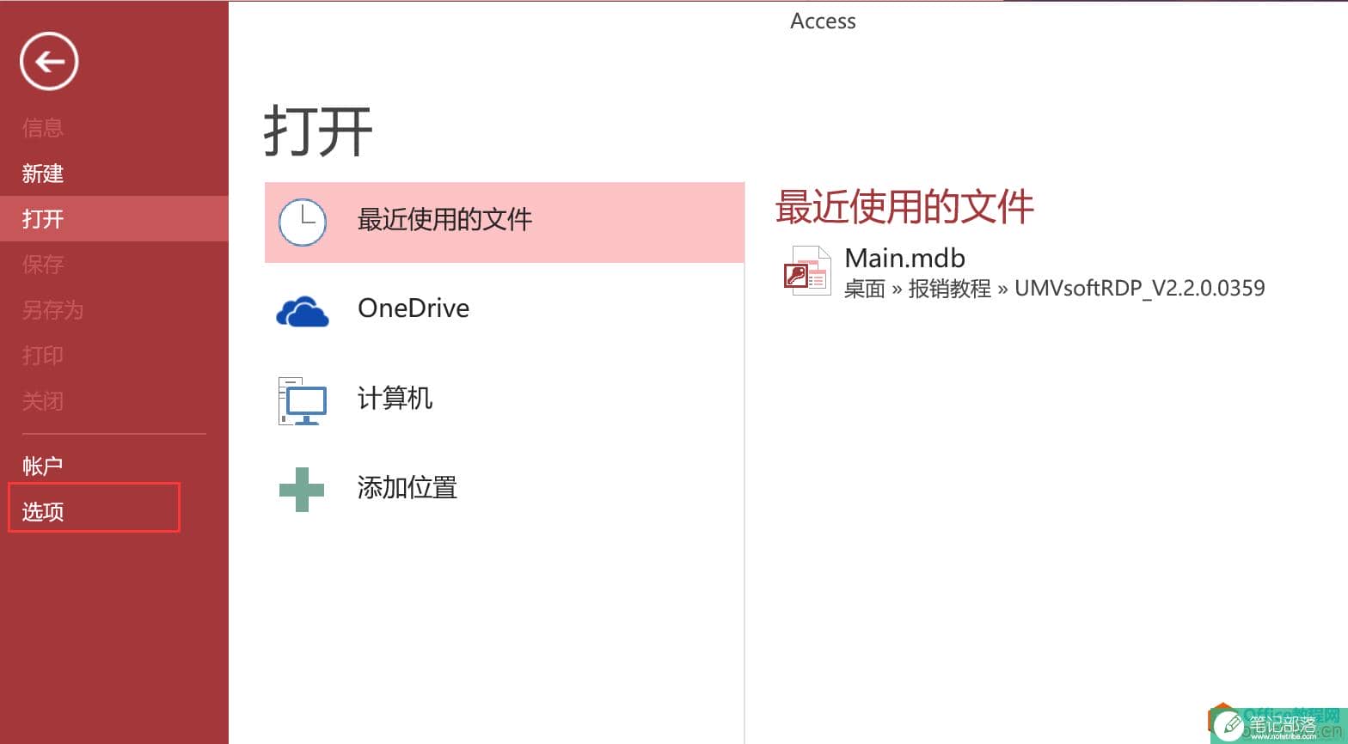The height and width of the screenshot is (744, 1348).
Task: Click the OneDrive cloud icon
Action: (x=303, y=311)
